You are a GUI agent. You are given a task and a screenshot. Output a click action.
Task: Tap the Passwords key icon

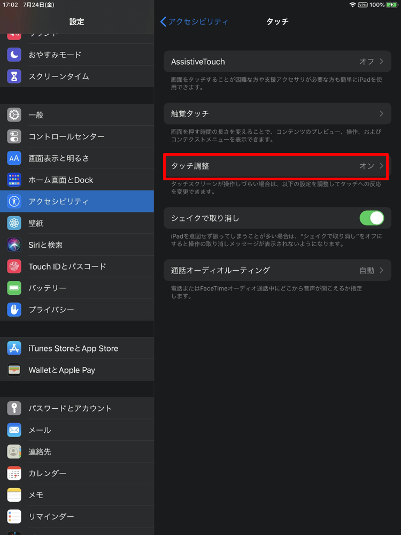pyautogui.click(x=14, y=408)
